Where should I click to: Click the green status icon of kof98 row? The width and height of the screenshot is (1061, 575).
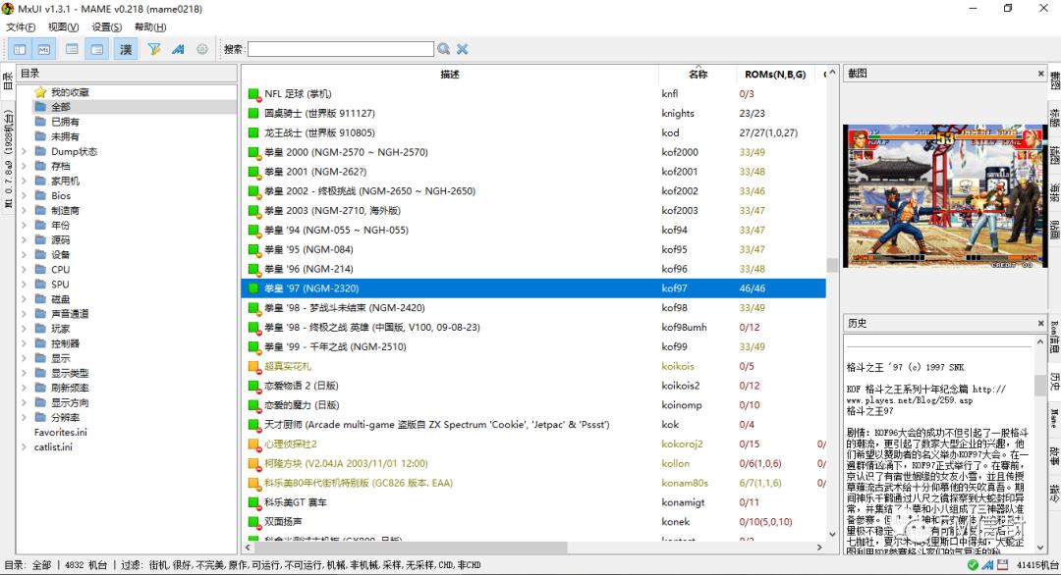pyautogui.click(x=253, y=308)
